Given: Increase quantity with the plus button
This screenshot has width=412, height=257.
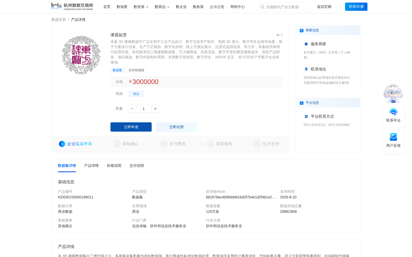Looking at the screenshot, I should [x=155, y=109].
